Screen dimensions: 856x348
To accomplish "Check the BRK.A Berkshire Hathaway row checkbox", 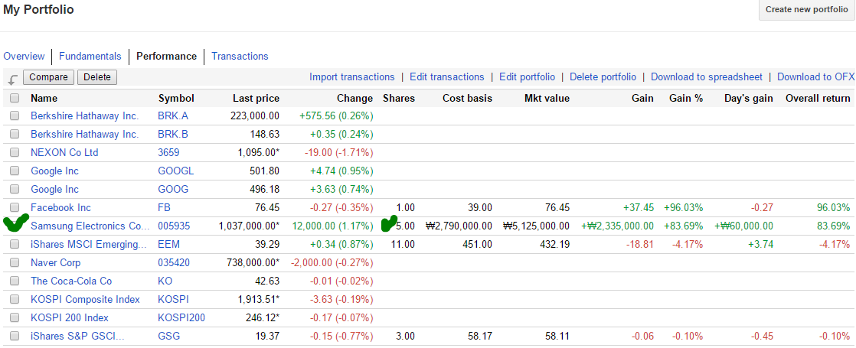I will pyautogui.click(x=15, y=115).
